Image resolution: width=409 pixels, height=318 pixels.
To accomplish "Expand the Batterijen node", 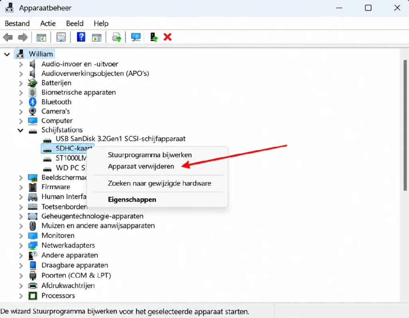I will click(21, 83).
